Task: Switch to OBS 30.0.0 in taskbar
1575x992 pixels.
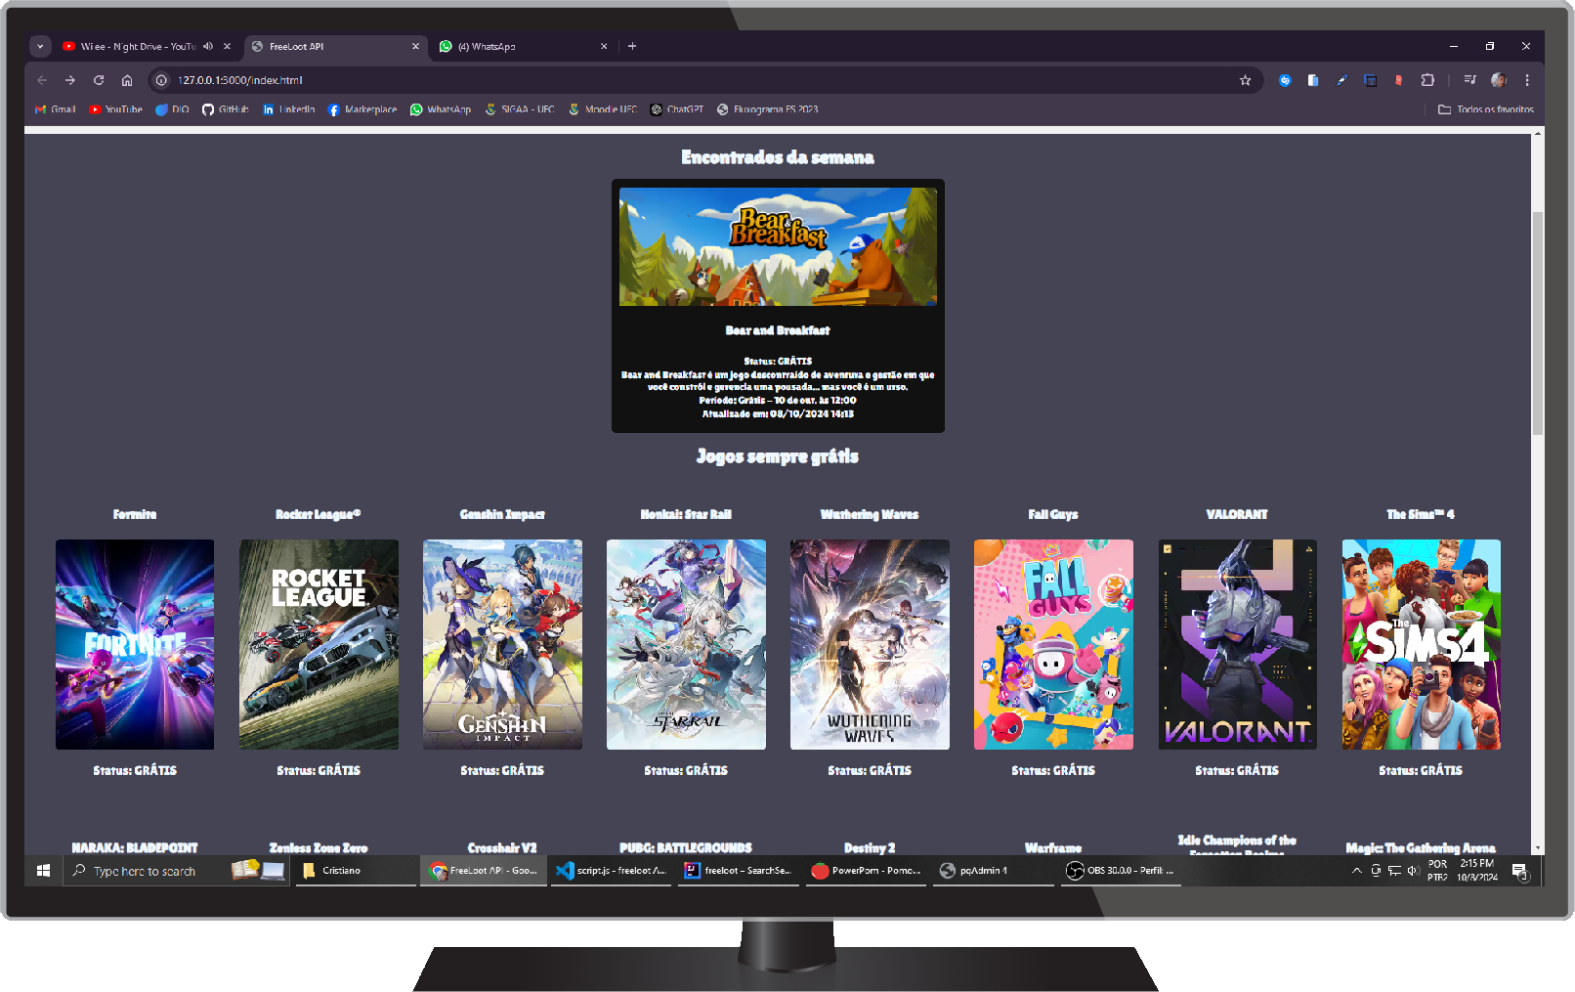Action: [1121, 871]
